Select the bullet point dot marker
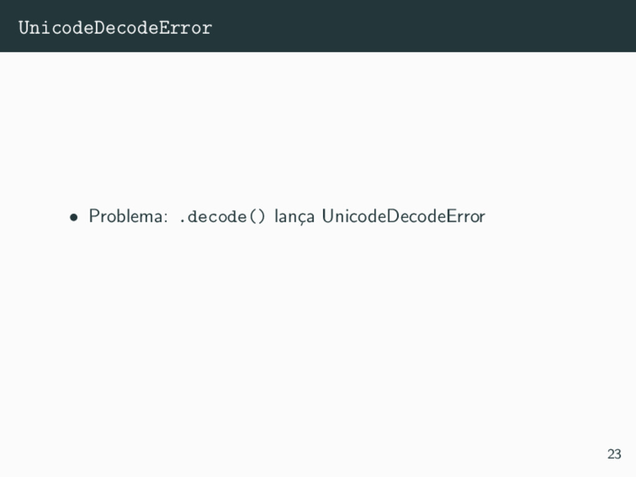Image resolution: width=636 pixels, height=477 pixels. click(73, 217)
